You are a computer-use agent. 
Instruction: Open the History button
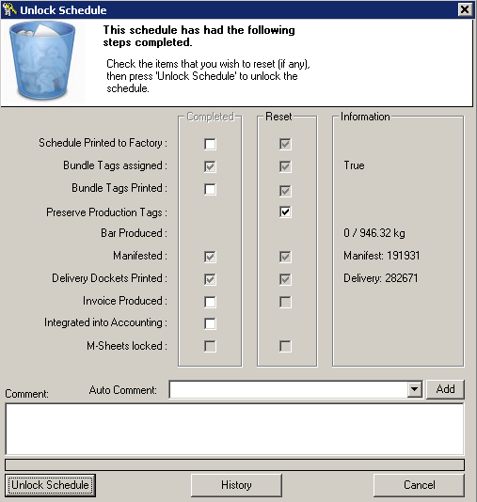click(x=236, y=485)
